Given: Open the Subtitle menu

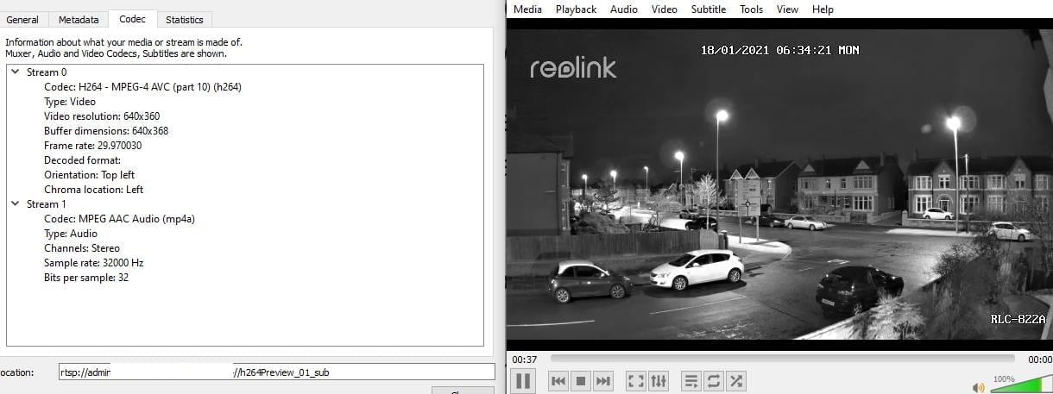Looking at the screenshot, I should pos(708,9).
